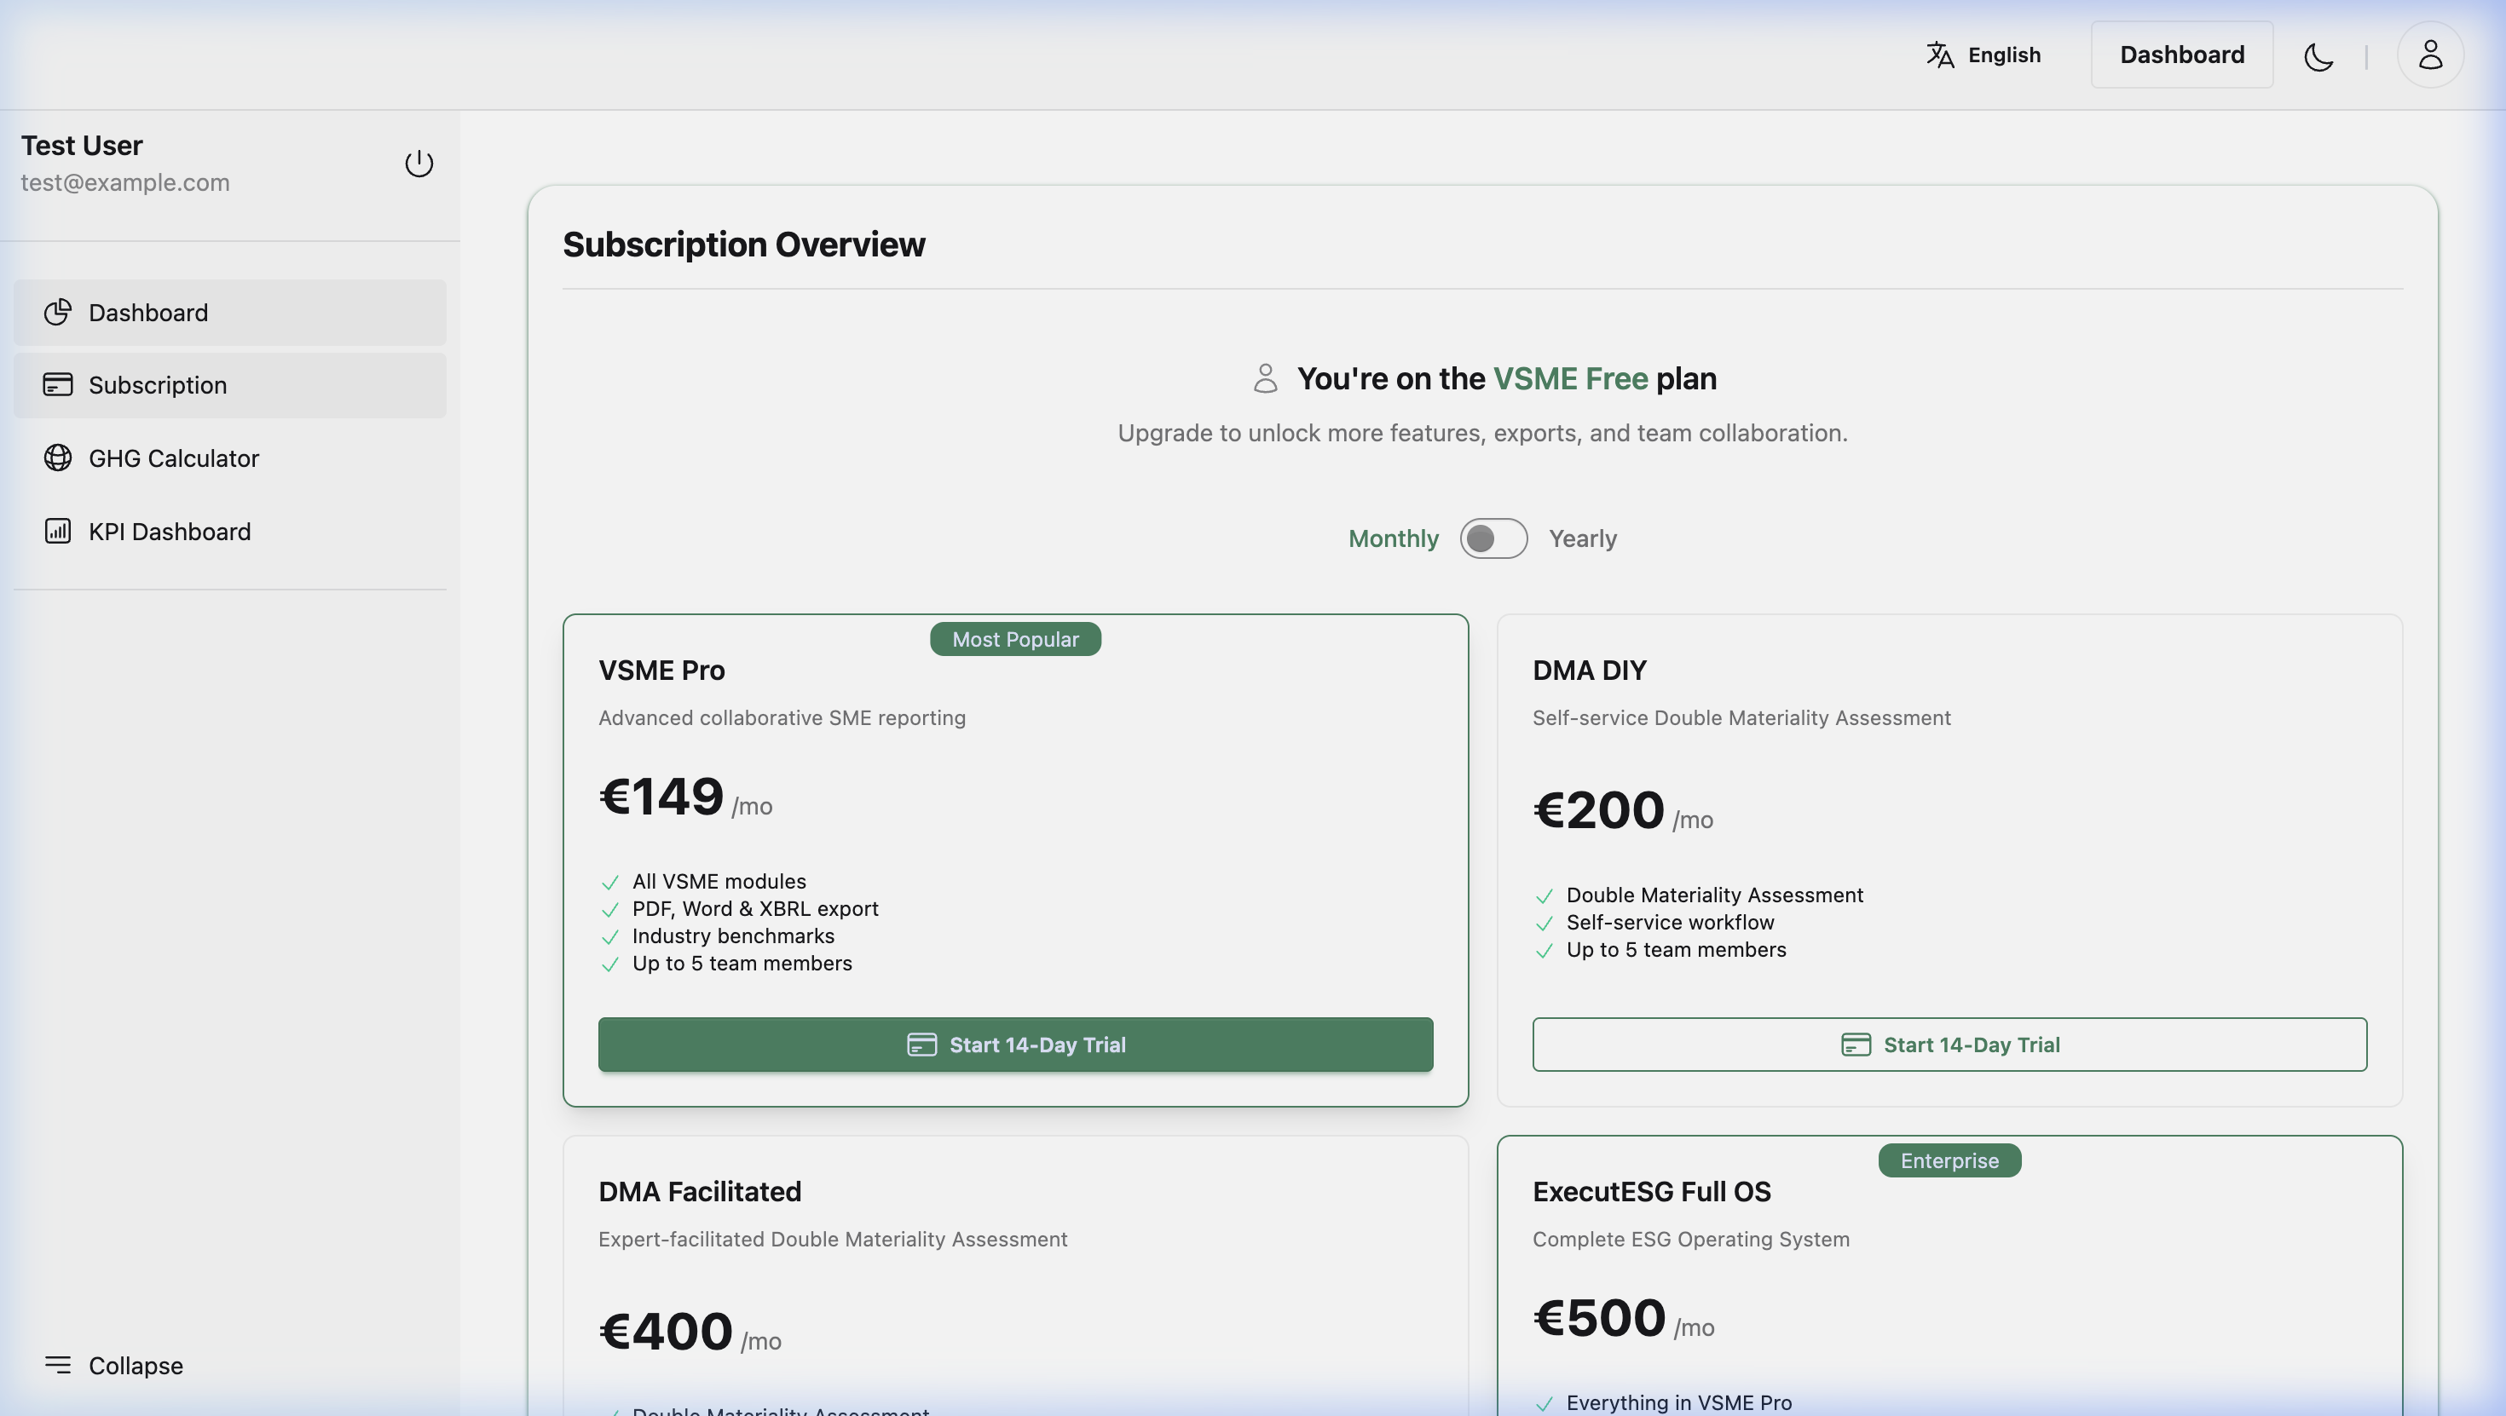Screen dimensions: 2506x1416
Task: Click the Enterprise badge on ExecutESG
Action: [1949, 1160]
